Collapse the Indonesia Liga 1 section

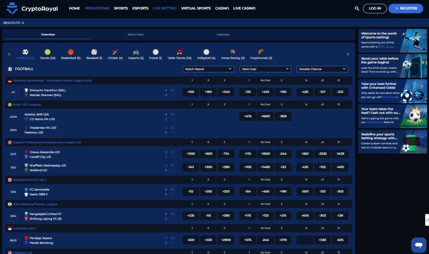coord(178,228)
